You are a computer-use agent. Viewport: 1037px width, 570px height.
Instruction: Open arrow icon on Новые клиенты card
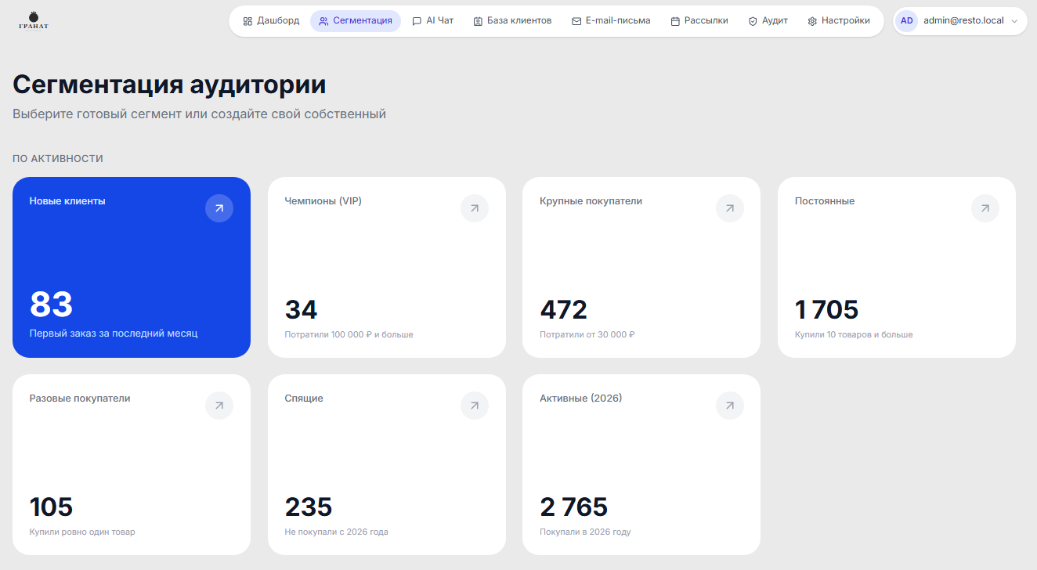click(x=219, y=208)
